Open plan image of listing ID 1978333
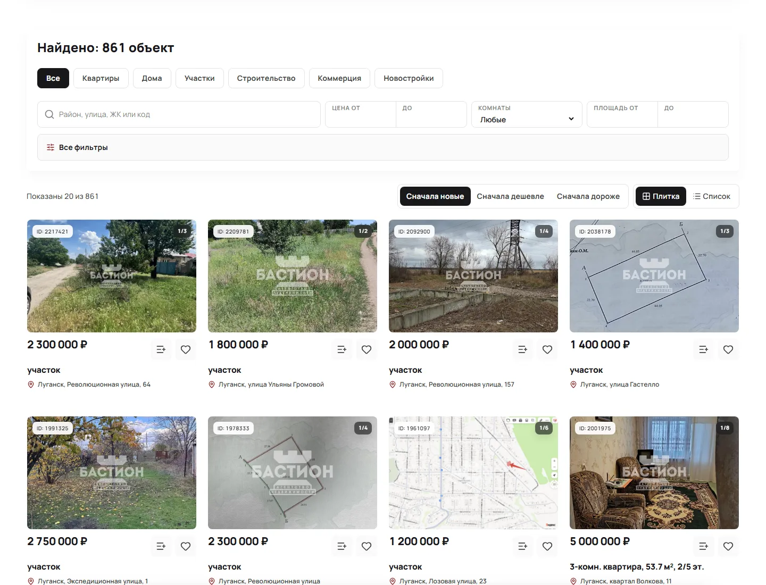The height and width of the screenshot is (585, 766). [293, 473]
